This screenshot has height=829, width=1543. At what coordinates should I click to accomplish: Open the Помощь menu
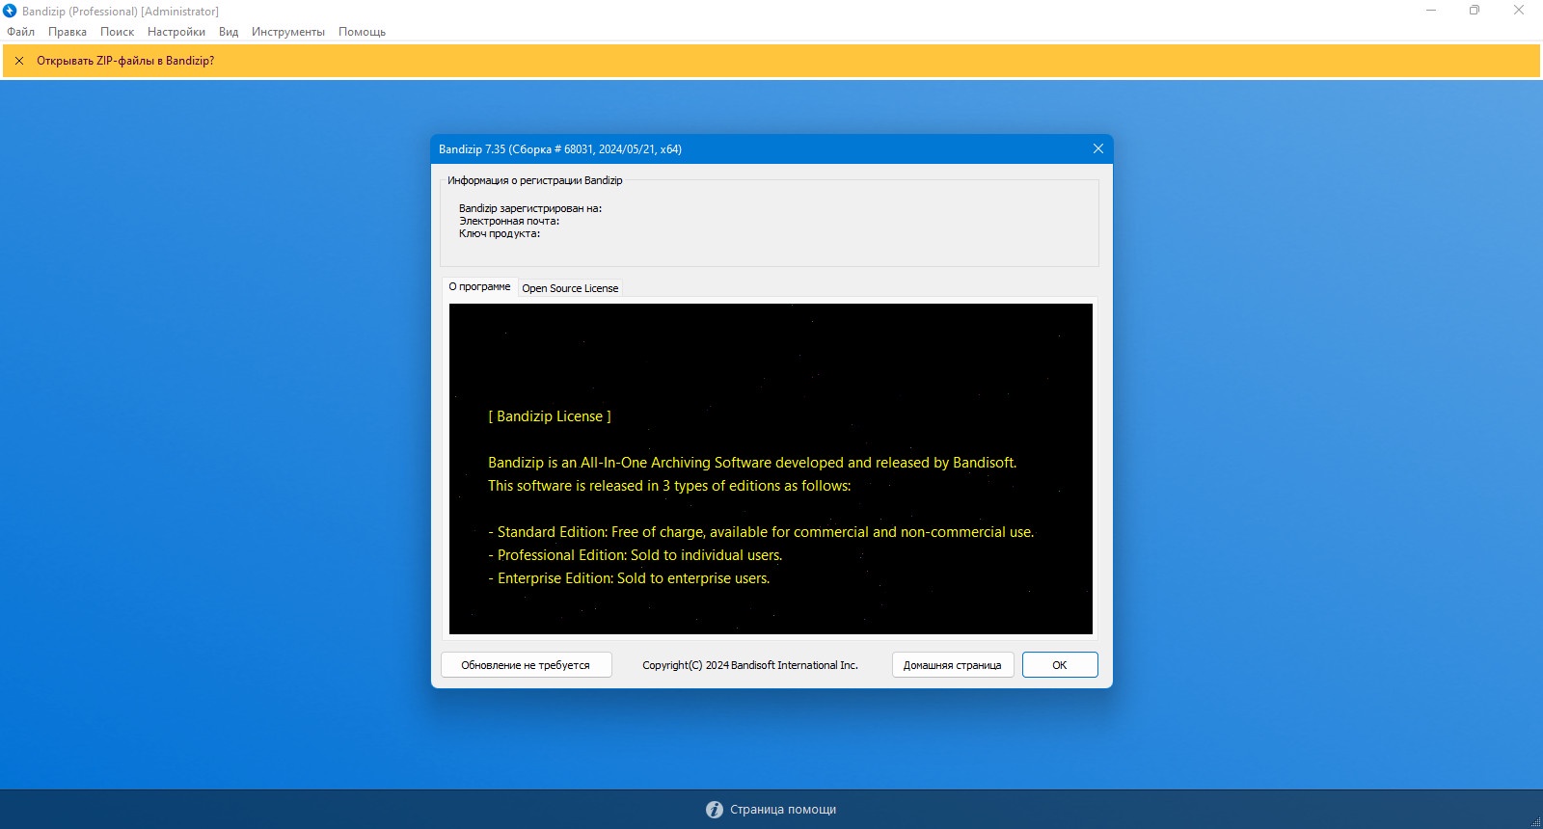coord(362,32)
